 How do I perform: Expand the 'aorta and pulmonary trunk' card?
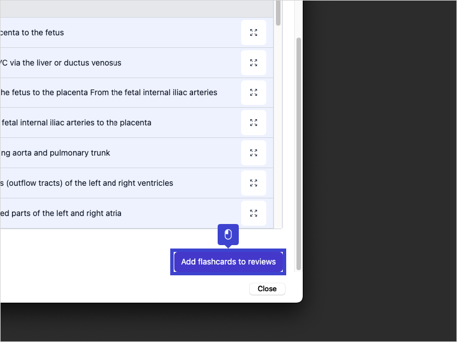(254, 153)
